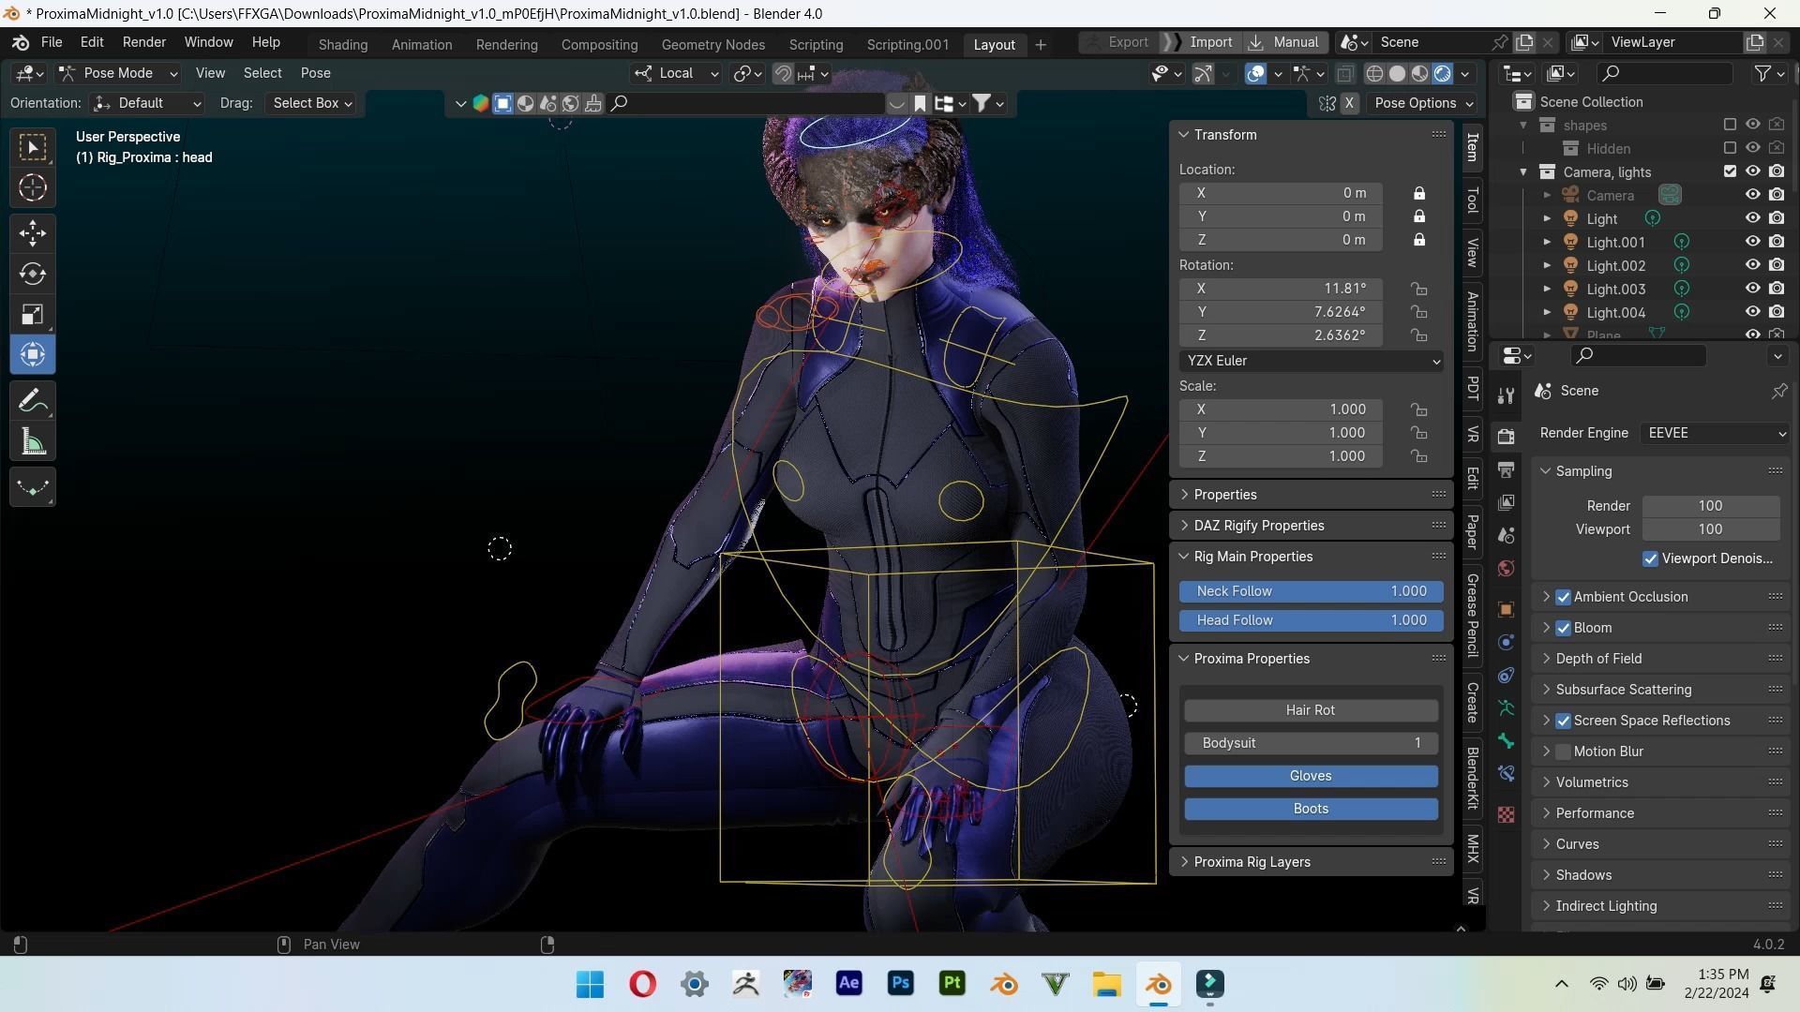Viewport: 1800px width, 1012px height.
Task: Click the Rotation X value field
Action: 1281,289
